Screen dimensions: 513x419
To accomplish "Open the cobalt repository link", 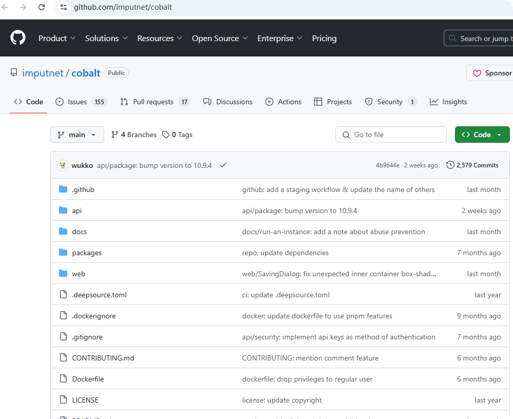I will point(86,73).
